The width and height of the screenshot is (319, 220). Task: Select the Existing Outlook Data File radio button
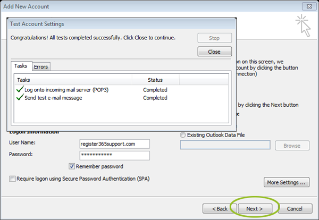pyautogui.click(x=183, y=135)
